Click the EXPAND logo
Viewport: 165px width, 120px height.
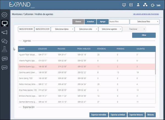(x=20, y=4)
